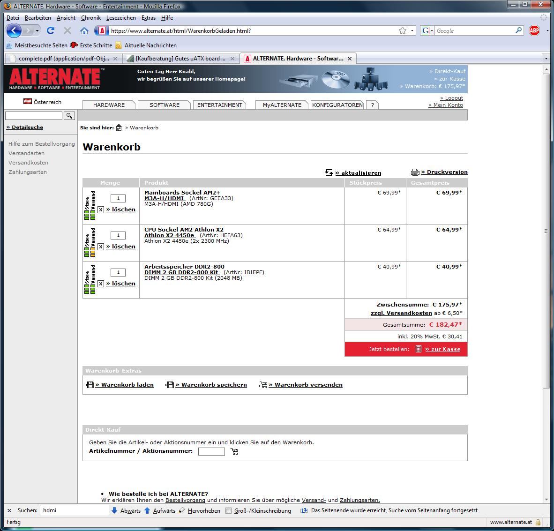Click availability bars for M3A-H/HDMI

90,215
